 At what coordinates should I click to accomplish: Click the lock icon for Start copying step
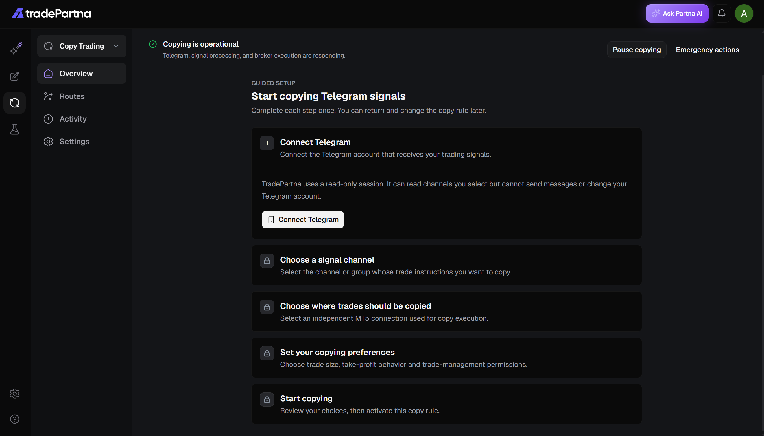click(x=267, y=399)
